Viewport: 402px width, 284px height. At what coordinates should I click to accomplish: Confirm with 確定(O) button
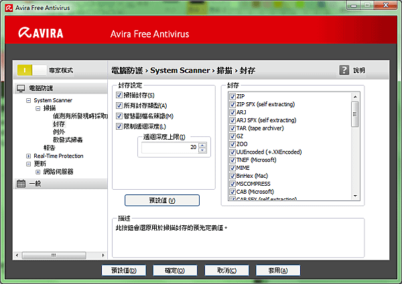click(175, 271)
